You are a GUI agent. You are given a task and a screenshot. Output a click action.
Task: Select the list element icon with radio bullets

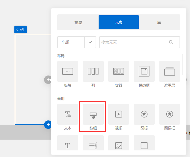93,145
